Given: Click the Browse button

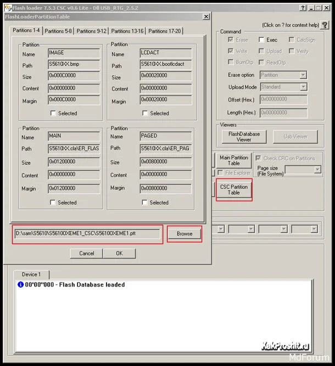Looking at the screenshot, I should (x=185, y=234).
